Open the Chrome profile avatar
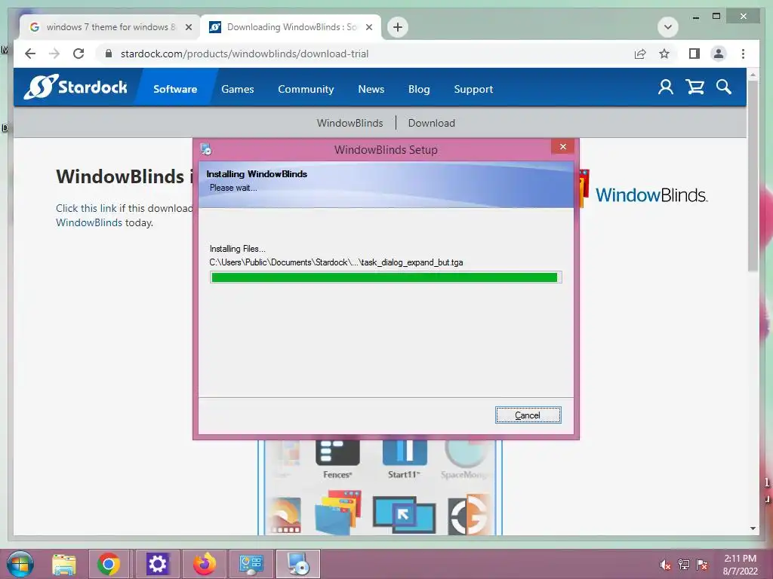 [x=719, y=54]
